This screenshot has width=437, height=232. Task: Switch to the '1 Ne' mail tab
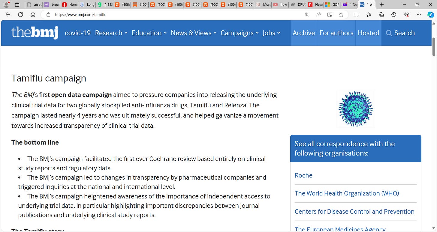(x=350, y=4)
